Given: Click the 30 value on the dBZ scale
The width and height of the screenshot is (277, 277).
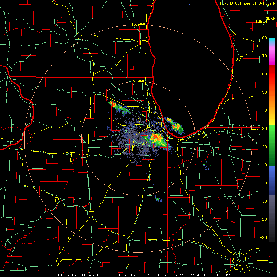Looking at the screenshot, I should click(x=264, y=128).
